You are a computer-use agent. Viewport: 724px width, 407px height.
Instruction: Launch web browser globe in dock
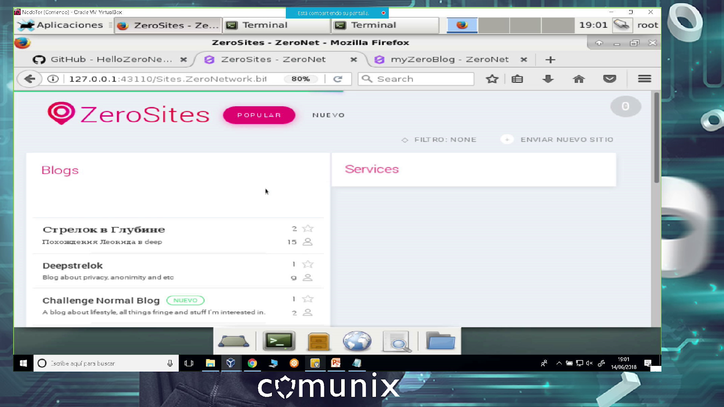pyautogui.click(x=357, y=341)
